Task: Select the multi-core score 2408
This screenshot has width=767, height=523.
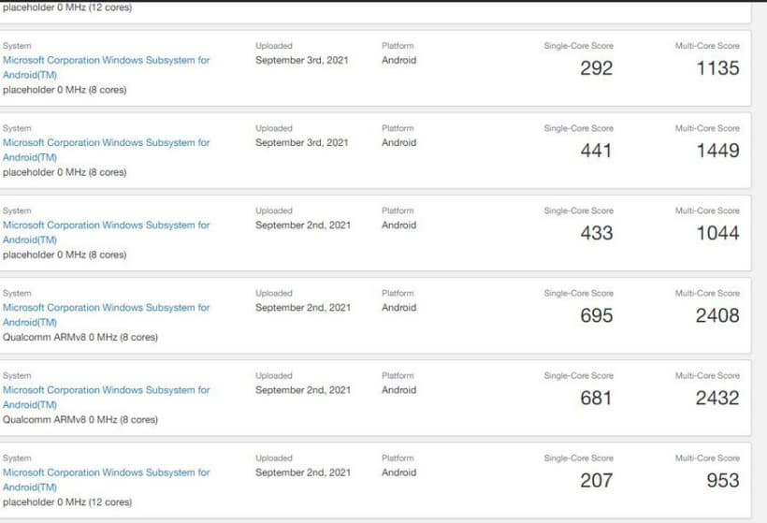Action: point(717,315)
